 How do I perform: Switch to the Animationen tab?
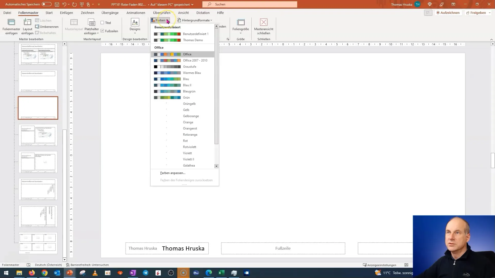point(136,13)
